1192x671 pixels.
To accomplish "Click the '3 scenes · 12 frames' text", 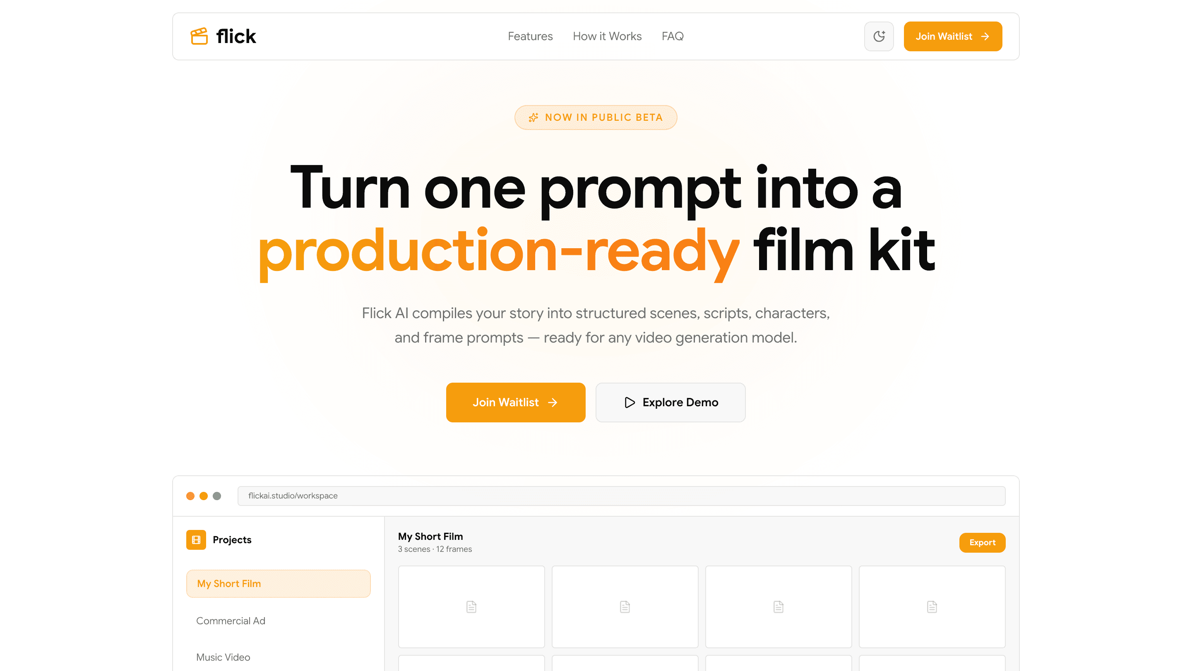I will (435, 549).
